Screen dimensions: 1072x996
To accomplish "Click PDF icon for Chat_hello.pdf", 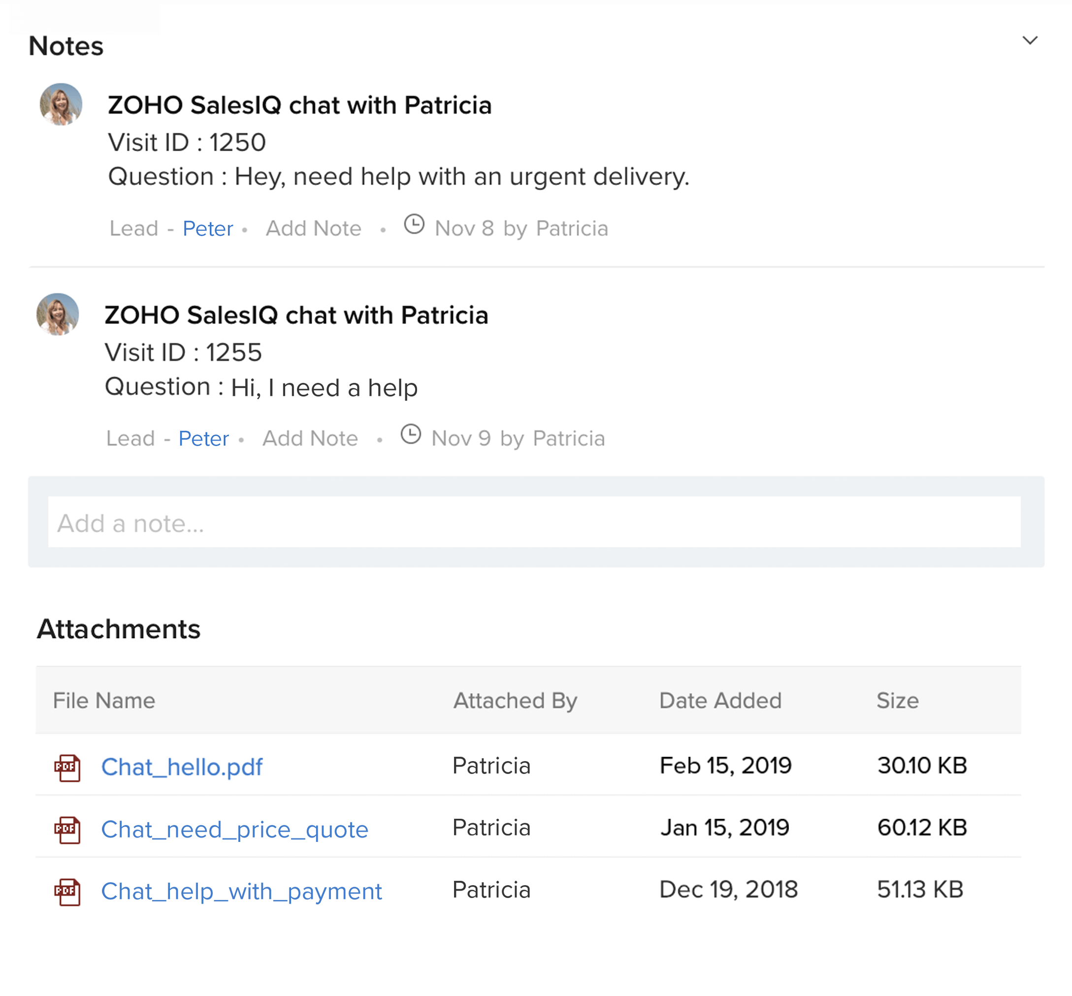I will coord(67,768).
